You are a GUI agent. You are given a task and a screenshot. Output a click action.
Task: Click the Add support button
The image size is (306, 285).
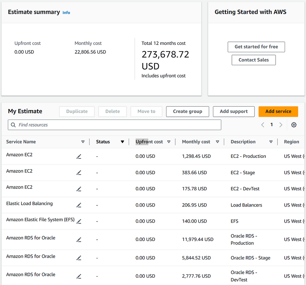(234, 111)
